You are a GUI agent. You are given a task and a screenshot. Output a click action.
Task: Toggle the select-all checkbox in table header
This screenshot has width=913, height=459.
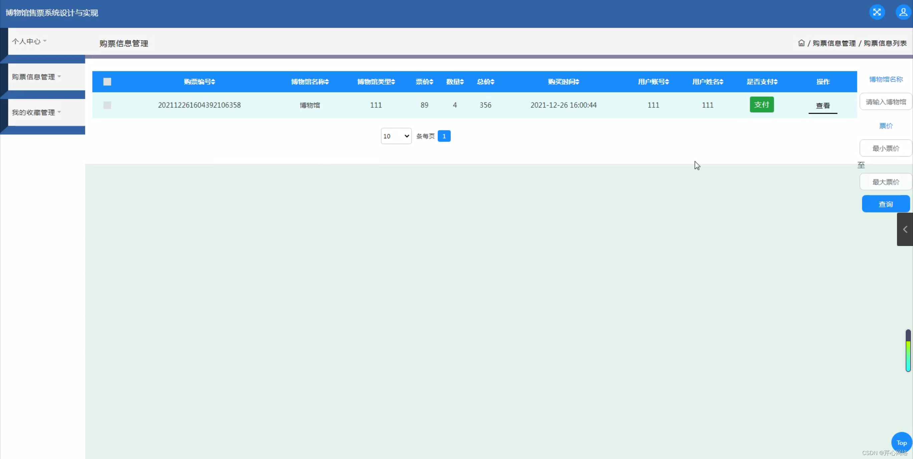[x=107, y=82]
